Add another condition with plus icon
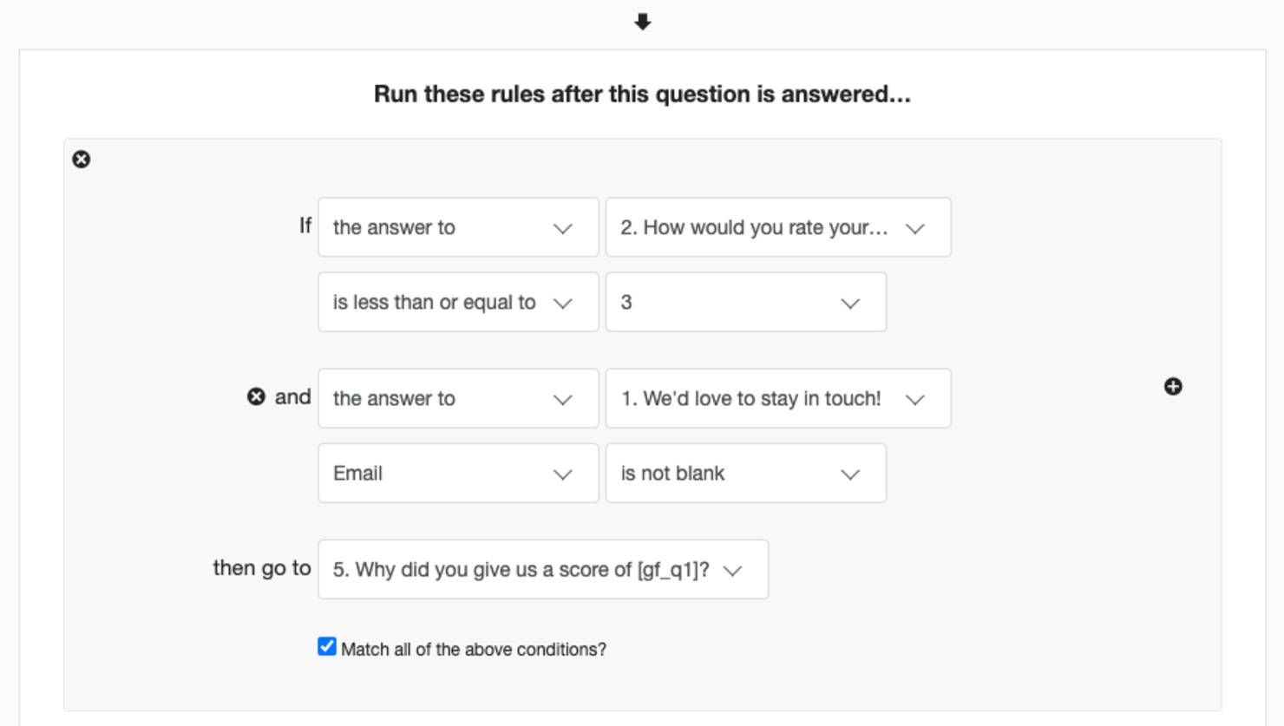The width and height of the screenshot is (1284, 726). [x=1173, y=386]
